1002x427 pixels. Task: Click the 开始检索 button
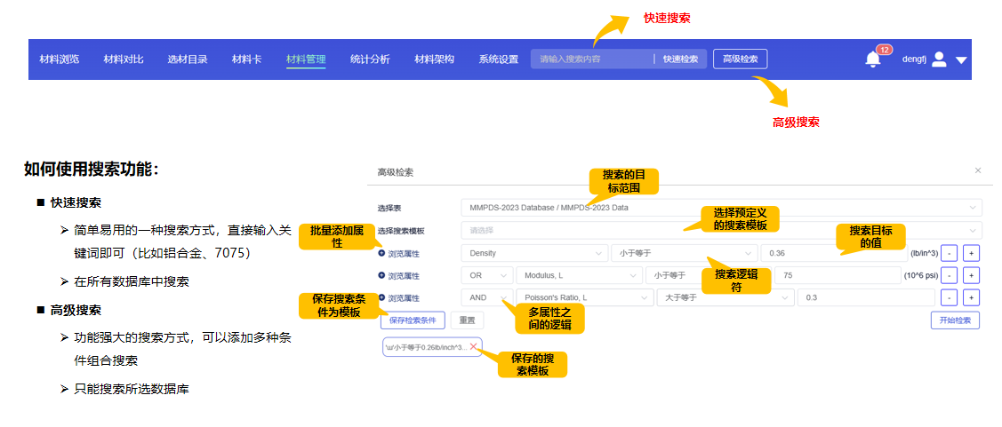[956, 320]
